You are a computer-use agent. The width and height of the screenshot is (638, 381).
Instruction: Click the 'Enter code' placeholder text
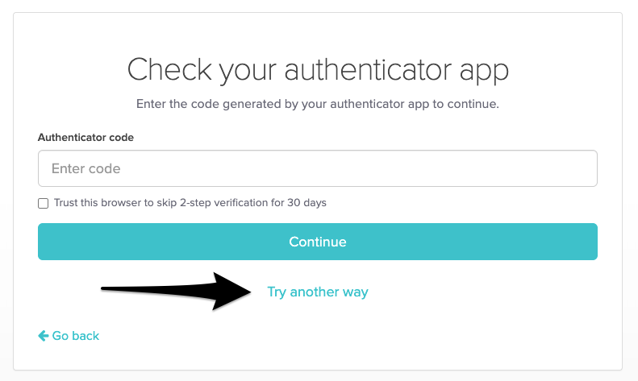(x=85, y=168)
